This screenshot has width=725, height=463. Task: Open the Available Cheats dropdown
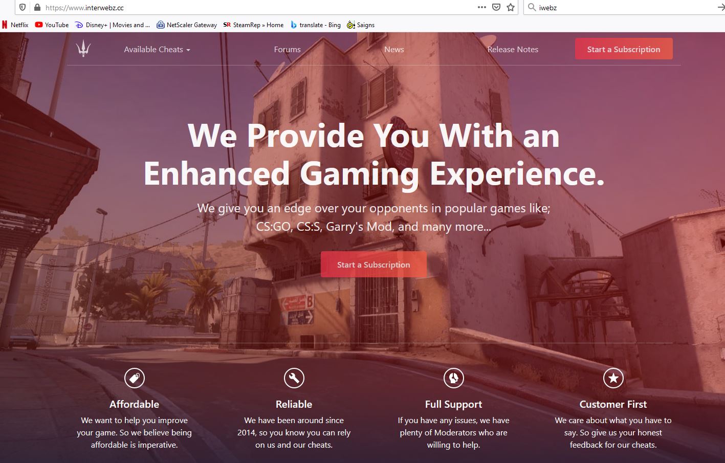(x=157, y=50)
